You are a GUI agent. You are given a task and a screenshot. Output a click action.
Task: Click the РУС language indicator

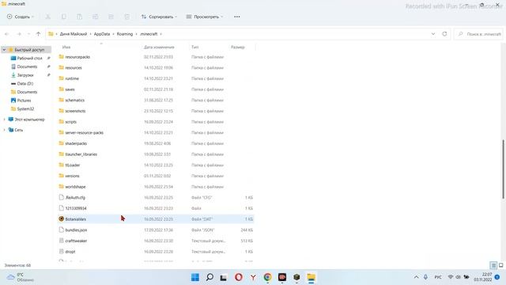coord(438,277)
